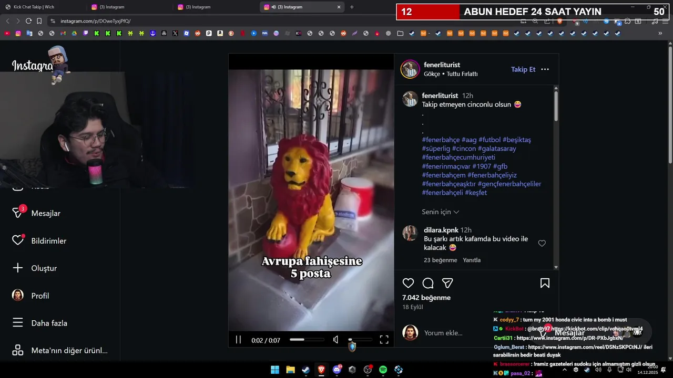This screenshot has height=378, width=673.
Task: Click the instagram.com address bar URL
Action: coord(95,21)
